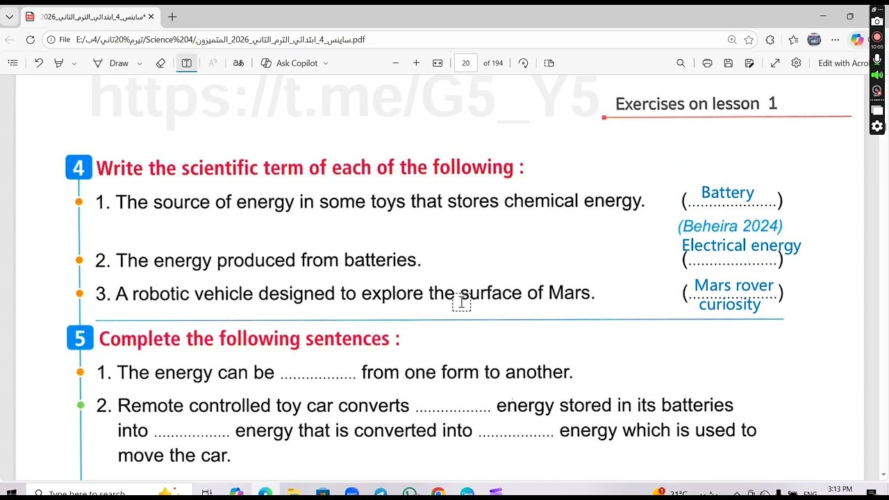The height and width of the screenshot is (500, 889).
Task: Toggle the text selection tool
Action: click(x=187, y=63)
